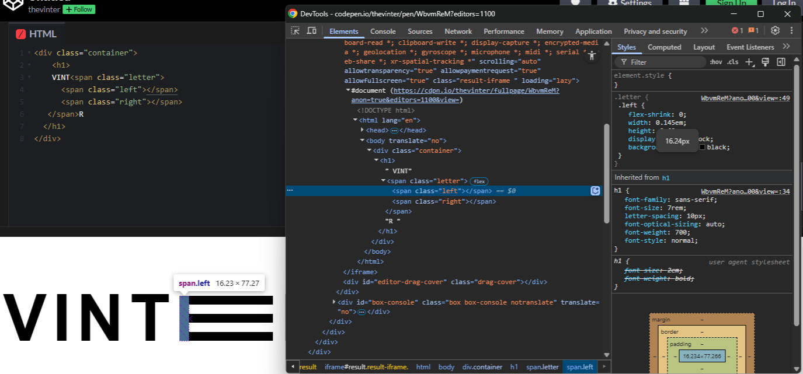Click the font-size 7rem value

[675, 208]
